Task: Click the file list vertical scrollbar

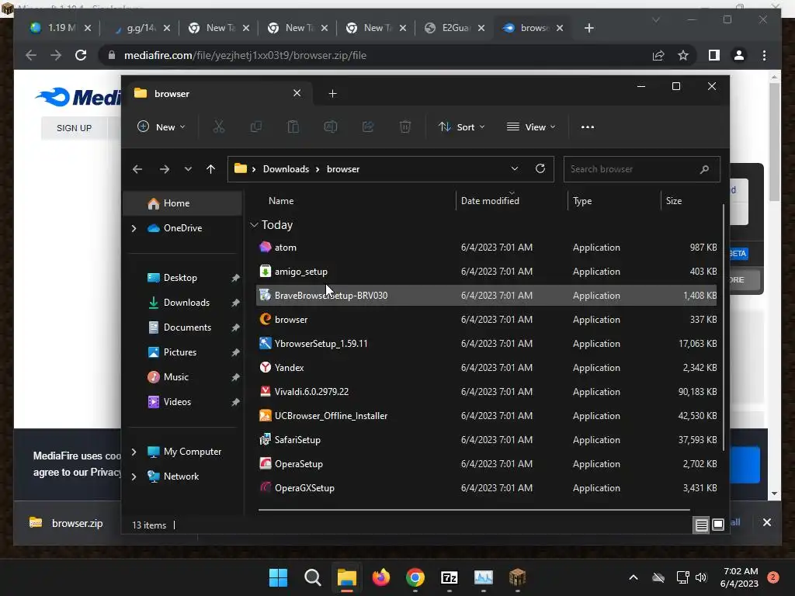Action: point(724,327)
